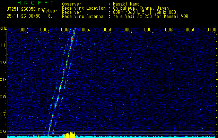Select antenna text 4ele Yagi Az 230
The height and width of the screenshot is (138, 218).
pyautogui.click(x=133, y=17)
